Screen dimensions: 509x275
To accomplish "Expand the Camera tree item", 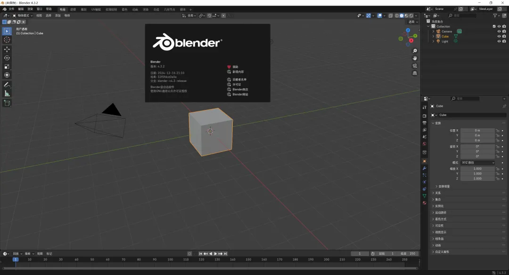I will (433, 31).
